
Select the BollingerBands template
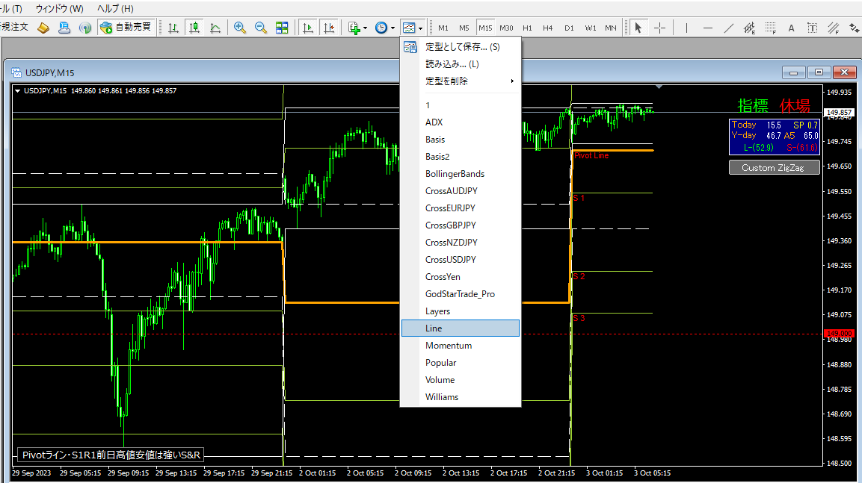455,174
